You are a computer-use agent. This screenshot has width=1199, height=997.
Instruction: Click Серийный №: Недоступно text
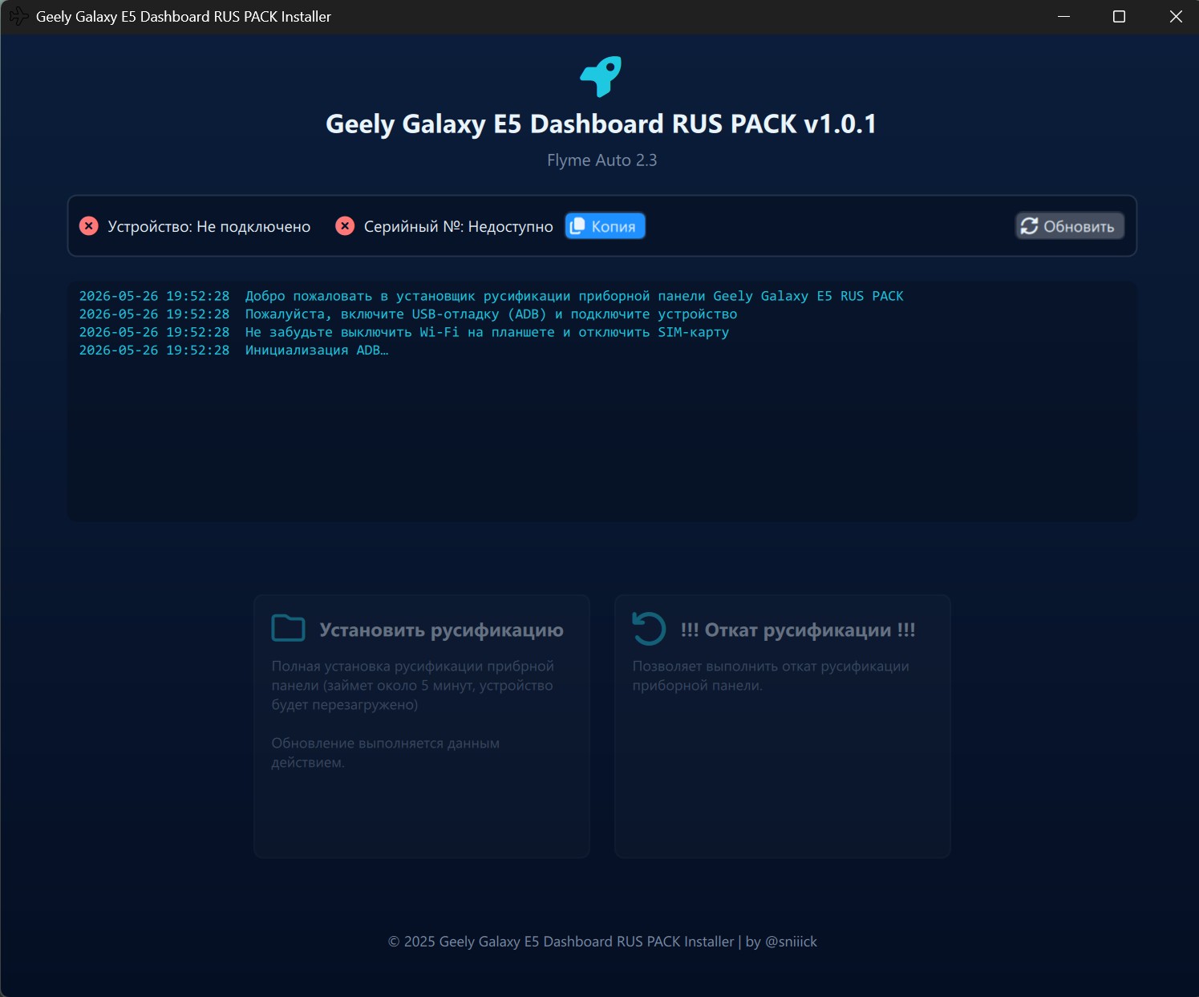pyautogui.click(x=458, y=226)
